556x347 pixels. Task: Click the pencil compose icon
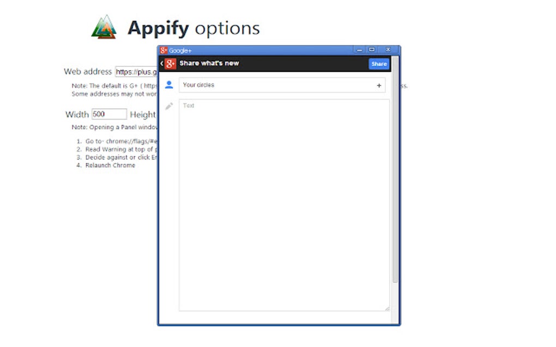169,106
